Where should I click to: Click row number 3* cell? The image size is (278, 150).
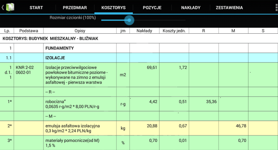7,143
